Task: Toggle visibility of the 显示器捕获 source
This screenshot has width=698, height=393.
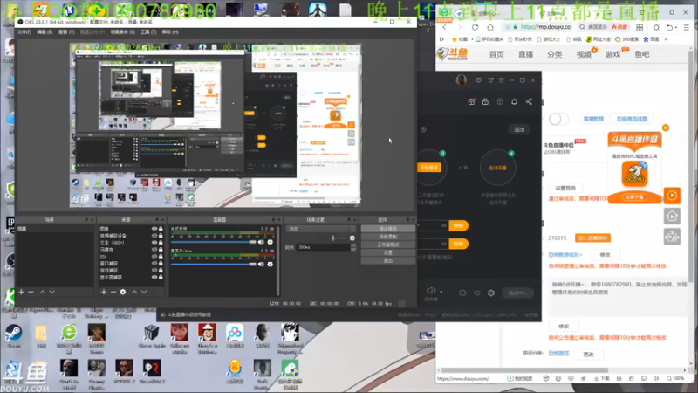Action: (154, 277)
